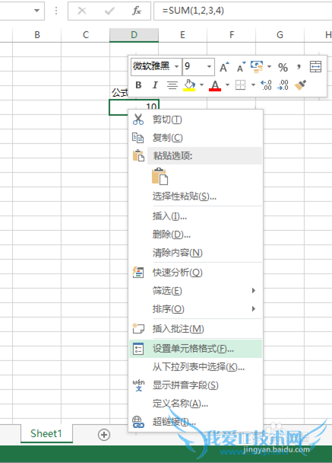The image size is (332, 463).
Task: Click the Format Painter brush
Action: [x=300, y=85]
